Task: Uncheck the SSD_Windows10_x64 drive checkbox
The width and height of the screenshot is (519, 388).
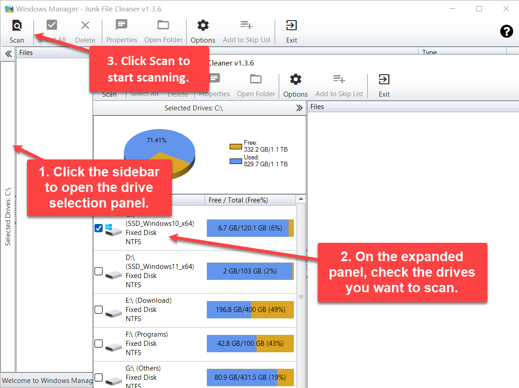Action: click(98, 228)
